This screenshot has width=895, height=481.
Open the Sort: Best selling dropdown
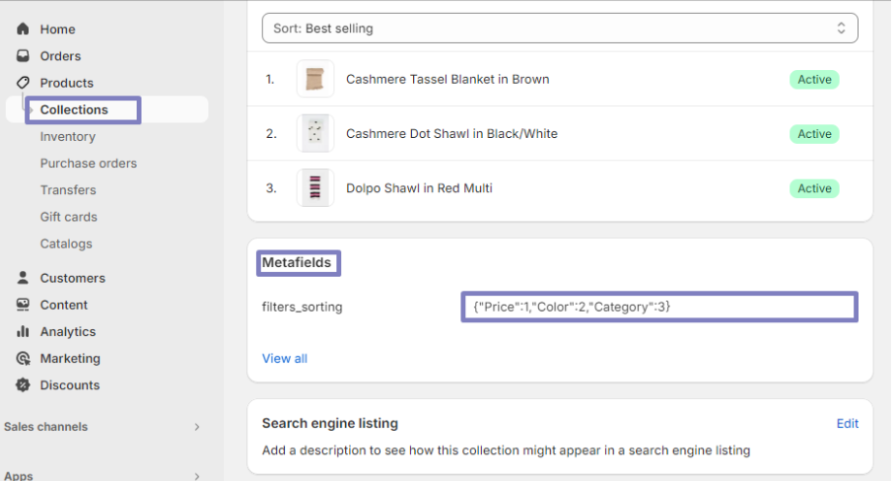tap(560, 29)
